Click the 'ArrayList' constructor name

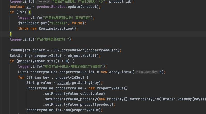[119, 72]
